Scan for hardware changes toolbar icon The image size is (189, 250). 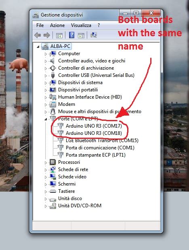(x=94, y=35)
